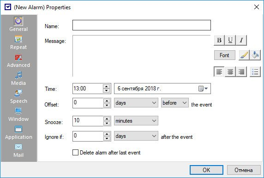Click into the Name text field

[x=142, y=25]
